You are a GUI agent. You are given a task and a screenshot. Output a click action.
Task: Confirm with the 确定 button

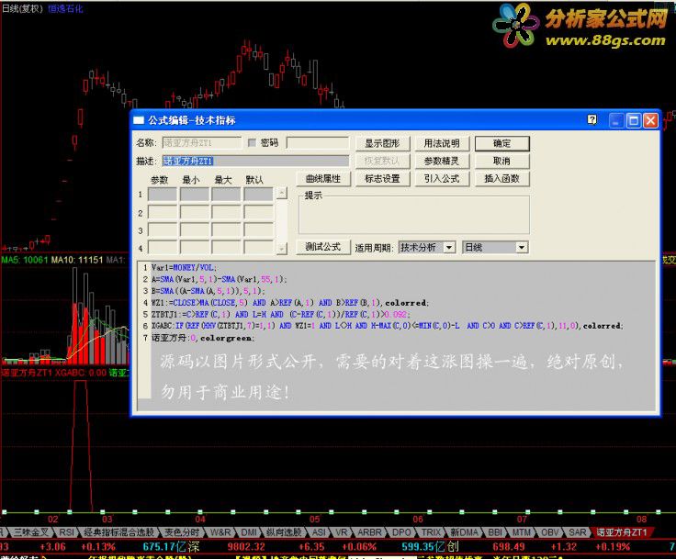[501, 143]
